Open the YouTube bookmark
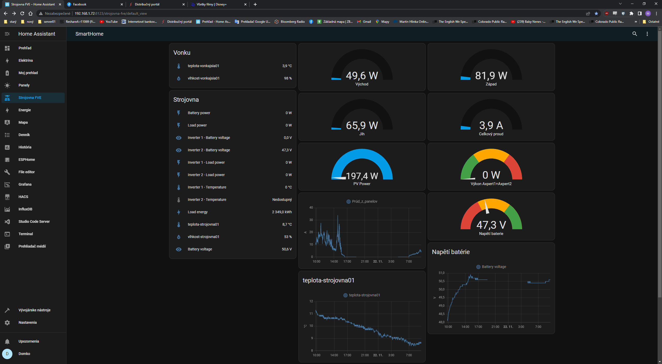Image resolution: width=662 pixels, height=364 pixels. tap(109, 22)
